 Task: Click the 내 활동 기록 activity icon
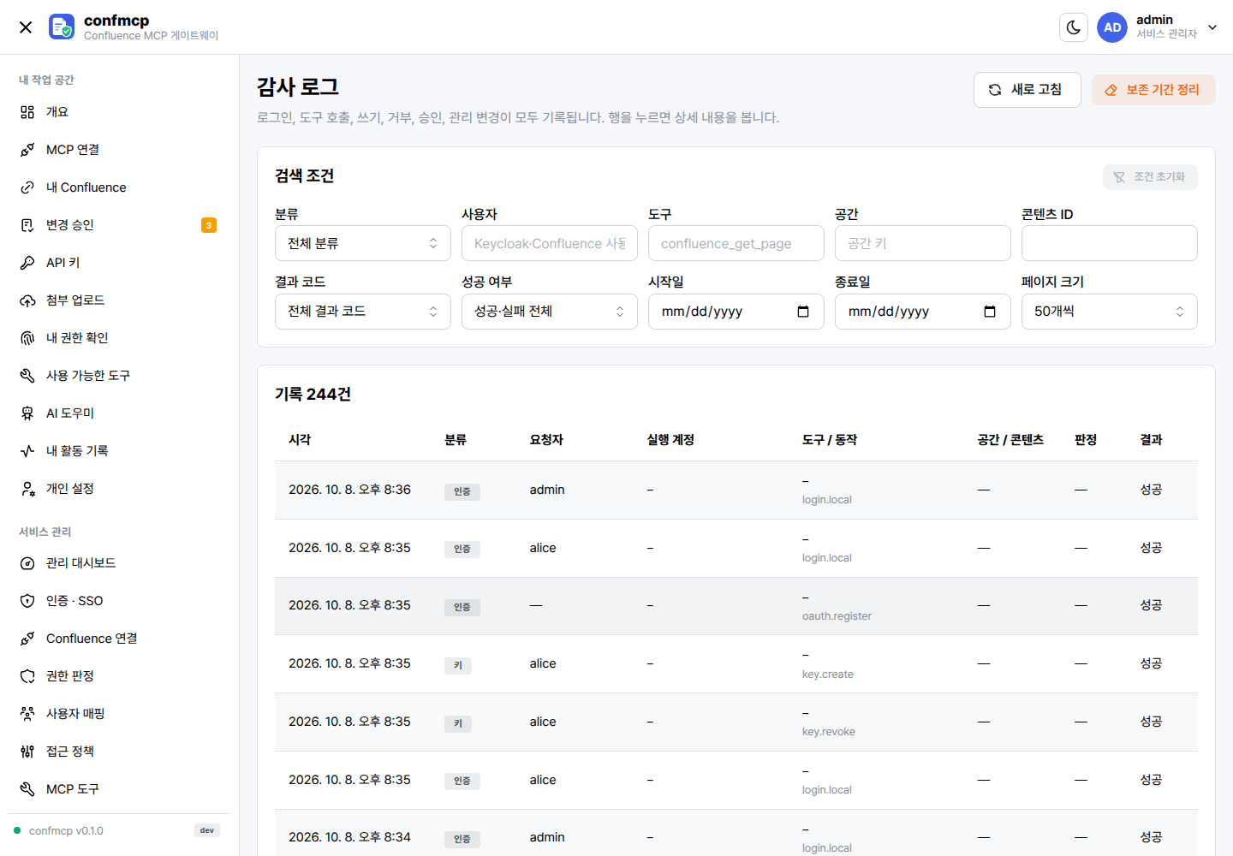click(27, 451)
